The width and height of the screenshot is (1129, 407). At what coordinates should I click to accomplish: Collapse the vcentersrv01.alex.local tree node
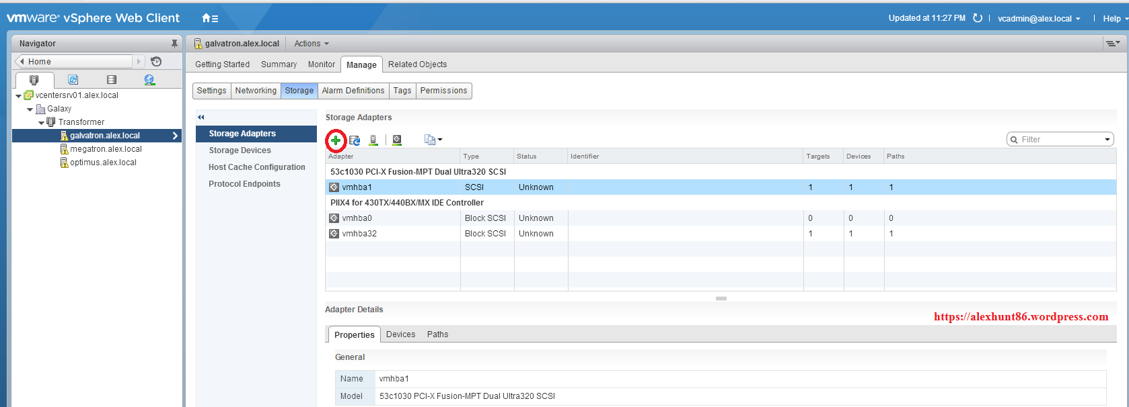[x=18, y=96]
